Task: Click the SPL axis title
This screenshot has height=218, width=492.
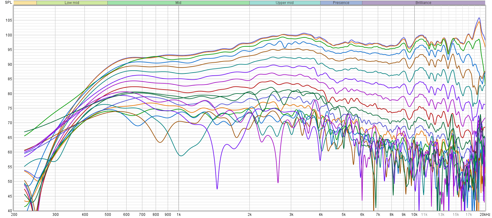Action: coord(8,2)
